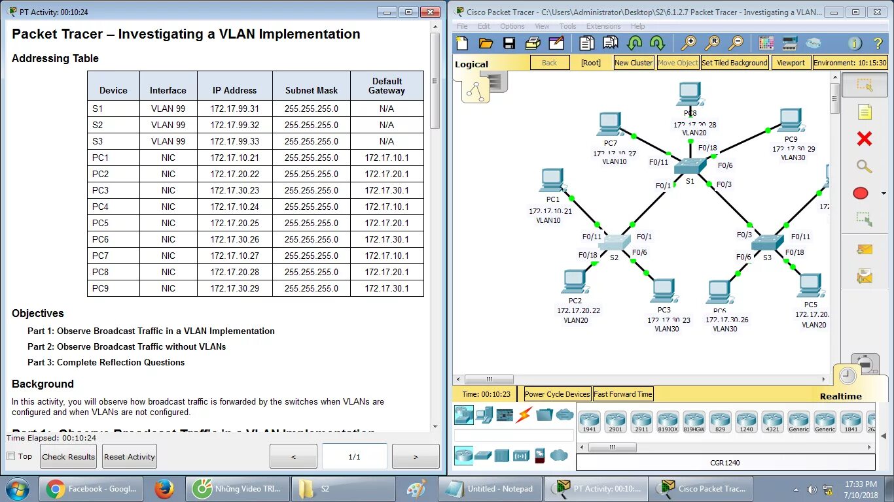
Task: Click the yellow question mark help icon
Action: 878,43
